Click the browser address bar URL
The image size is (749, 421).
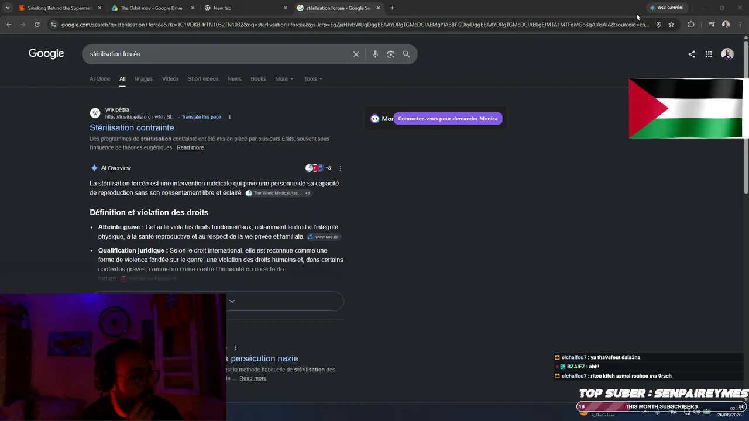[x=355, y=25]
